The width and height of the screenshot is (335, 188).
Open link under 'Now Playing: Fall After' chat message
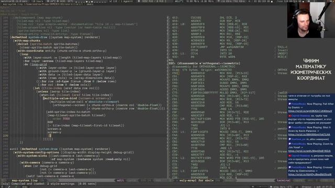[310, 111]
